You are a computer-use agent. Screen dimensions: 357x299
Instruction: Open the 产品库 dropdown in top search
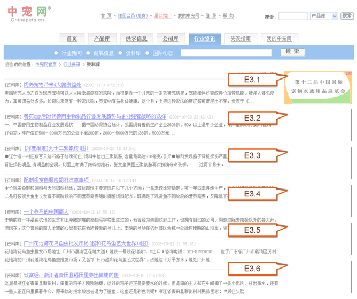(x=324, y=16)
